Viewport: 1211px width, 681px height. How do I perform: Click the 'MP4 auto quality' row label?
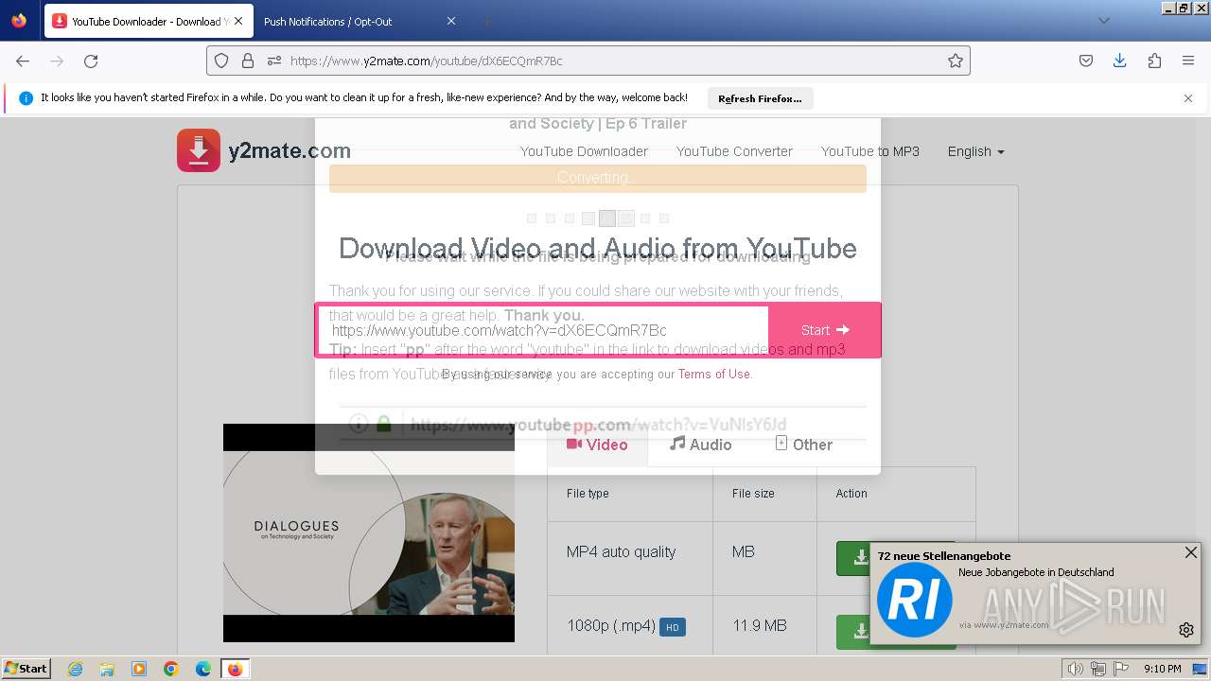pyautogui.click(x=621, y=552)
